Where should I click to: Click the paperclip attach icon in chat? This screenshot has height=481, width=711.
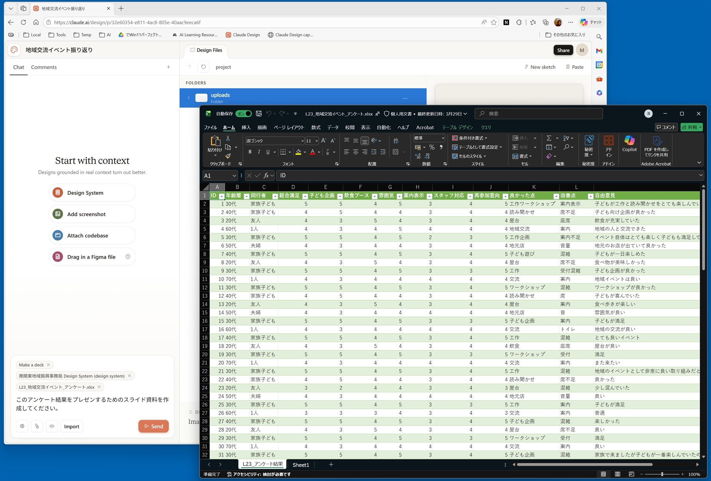[37, 426]
